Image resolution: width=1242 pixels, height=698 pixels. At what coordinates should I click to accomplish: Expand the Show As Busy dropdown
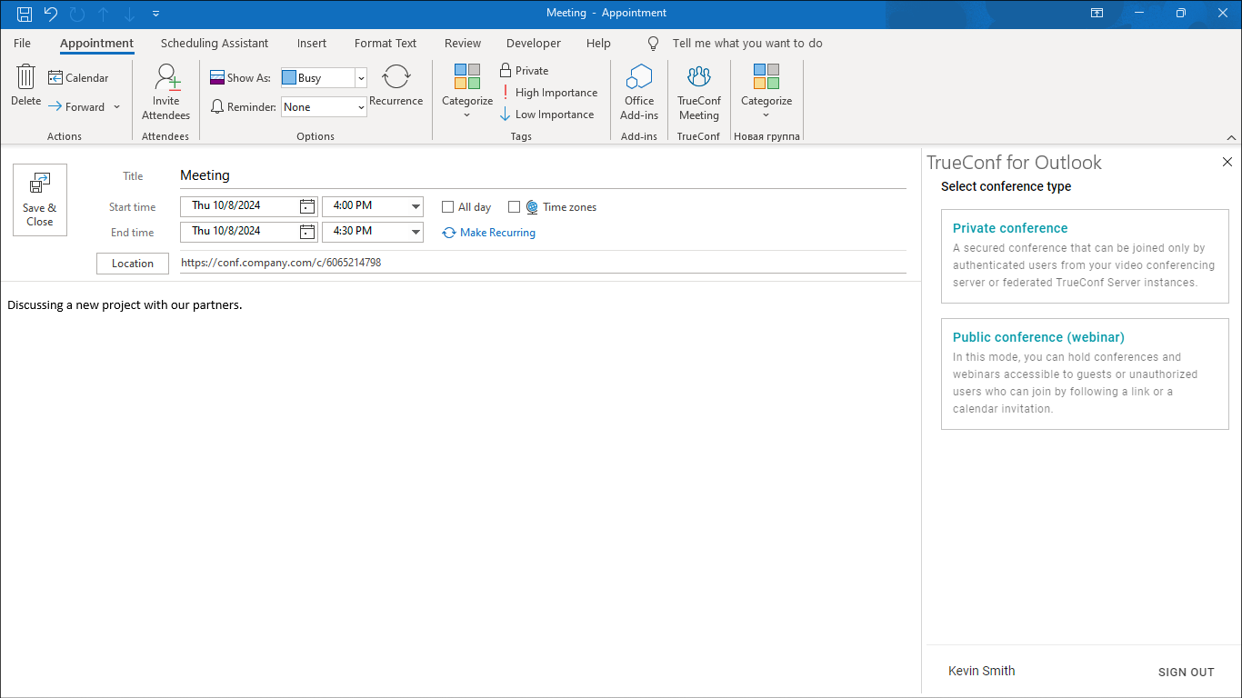361,78
